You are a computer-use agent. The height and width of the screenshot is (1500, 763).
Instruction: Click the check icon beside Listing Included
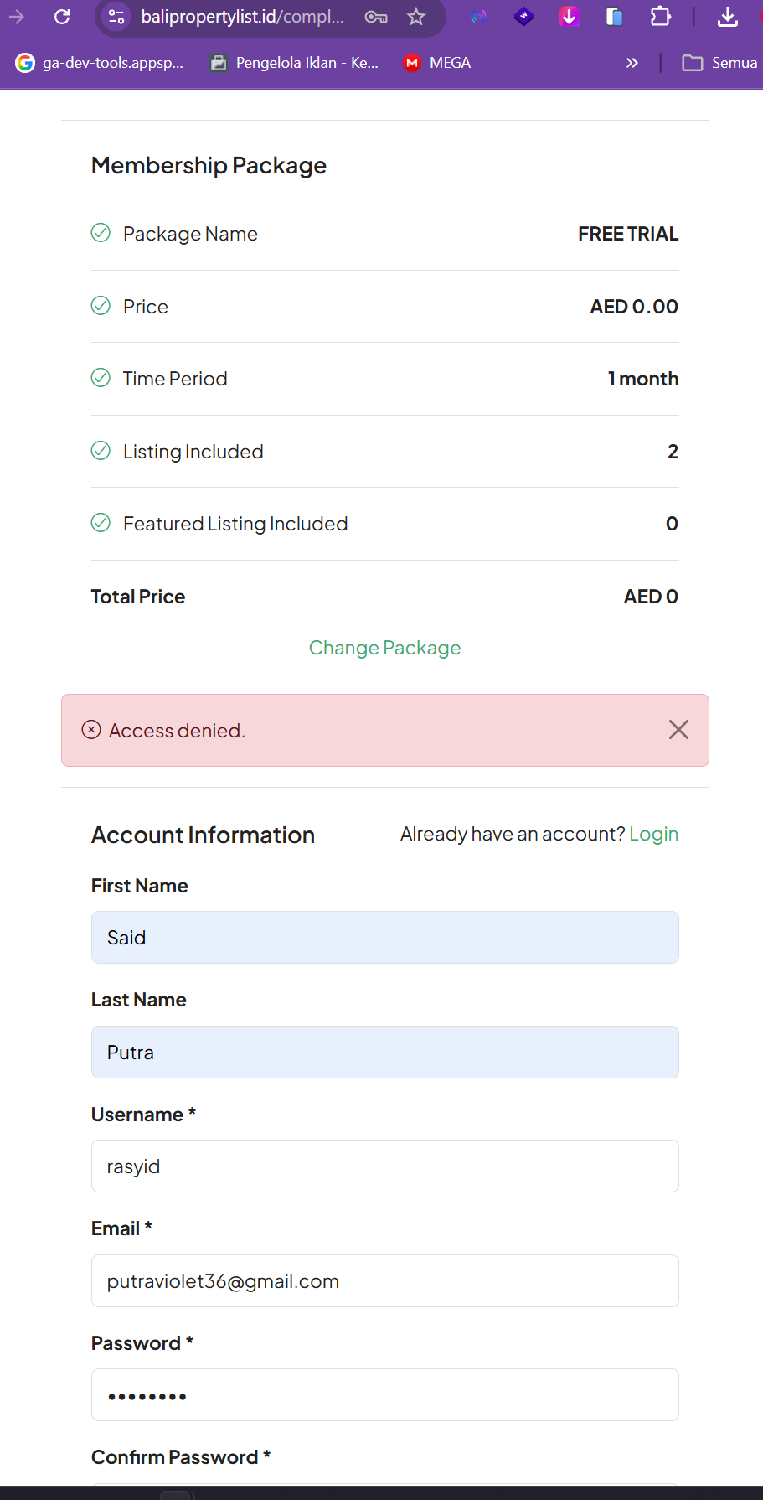coord(101,451)
